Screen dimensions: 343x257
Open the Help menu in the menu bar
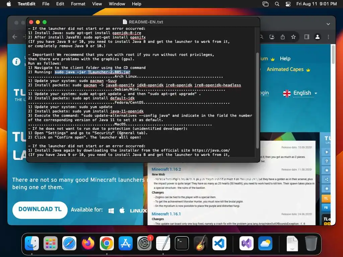coord(137,4)
